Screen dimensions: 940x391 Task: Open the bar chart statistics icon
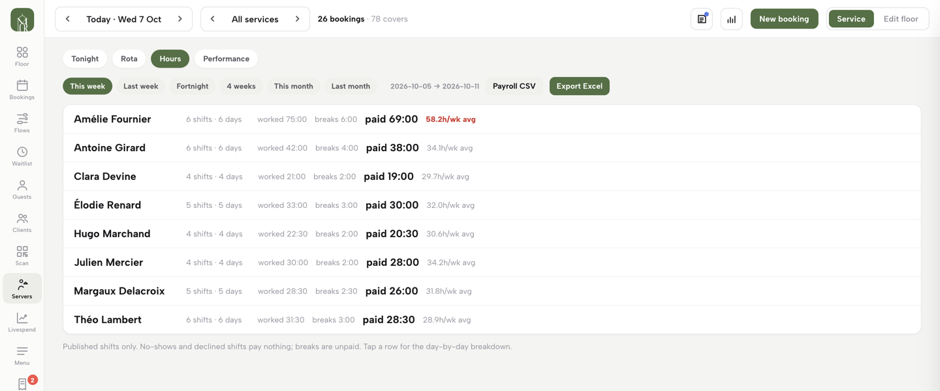[732, 19]
